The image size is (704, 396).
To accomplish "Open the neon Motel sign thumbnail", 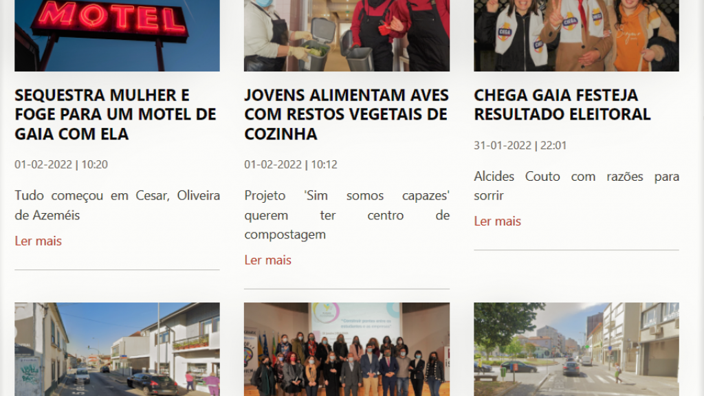I will [x=117, y=36].
